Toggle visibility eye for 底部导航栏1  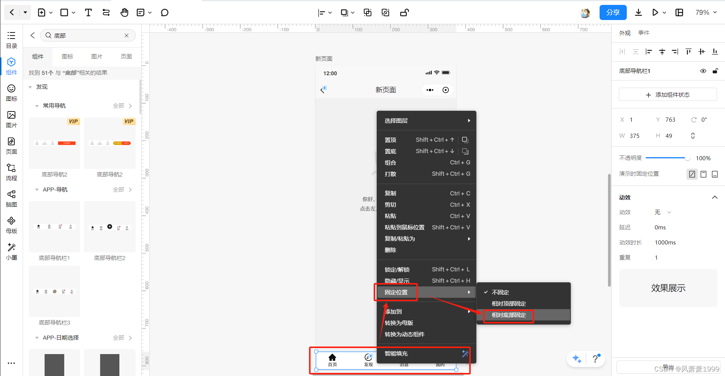[x=703, y=71]
